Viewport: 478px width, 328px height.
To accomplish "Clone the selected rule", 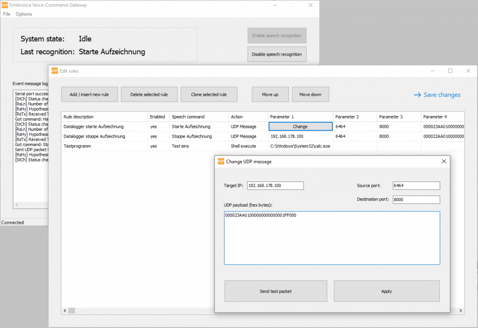I will [209, 94].
